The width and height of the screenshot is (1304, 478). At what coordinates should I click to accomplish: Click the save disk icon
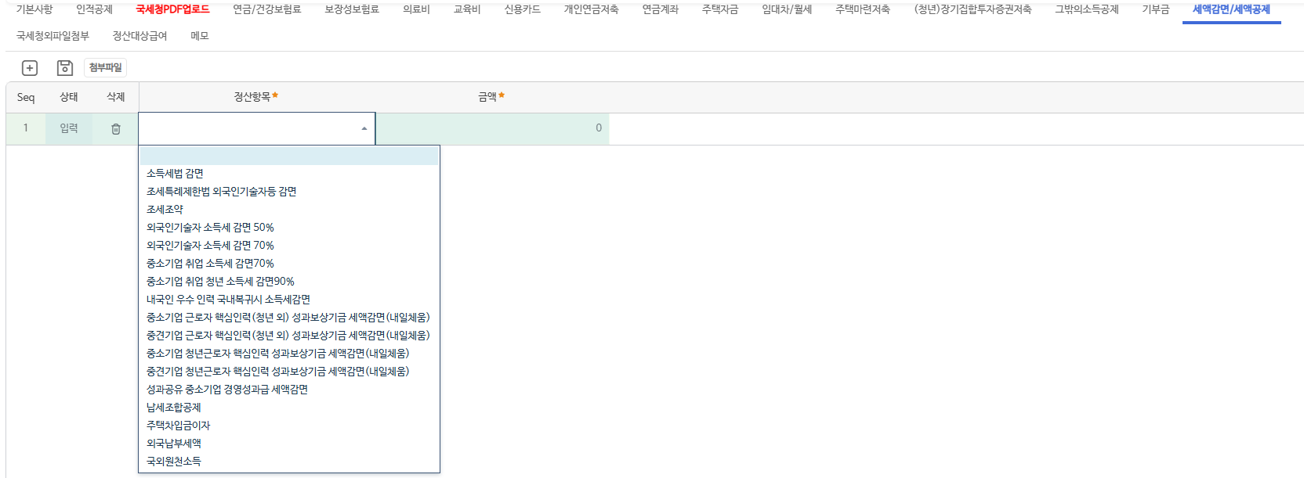tap(65, 68)
